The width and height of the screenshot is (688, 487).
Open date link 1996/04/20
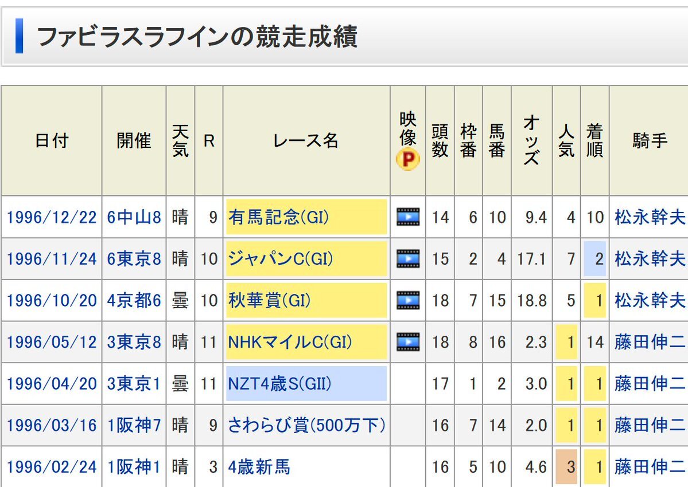[51, 384]
